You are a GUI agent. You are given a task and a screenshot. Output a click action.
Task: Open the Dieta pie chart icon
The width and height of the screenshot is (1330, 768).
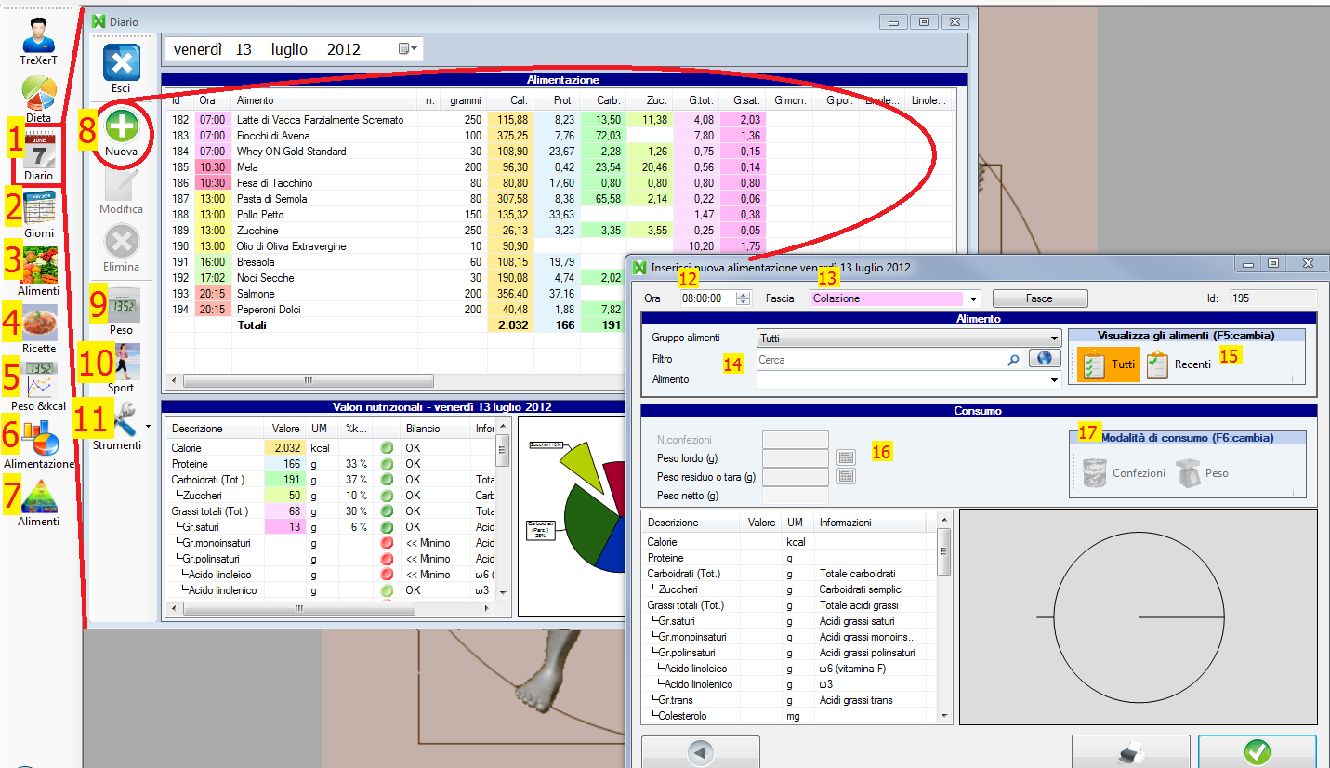[x=39, y=94]
